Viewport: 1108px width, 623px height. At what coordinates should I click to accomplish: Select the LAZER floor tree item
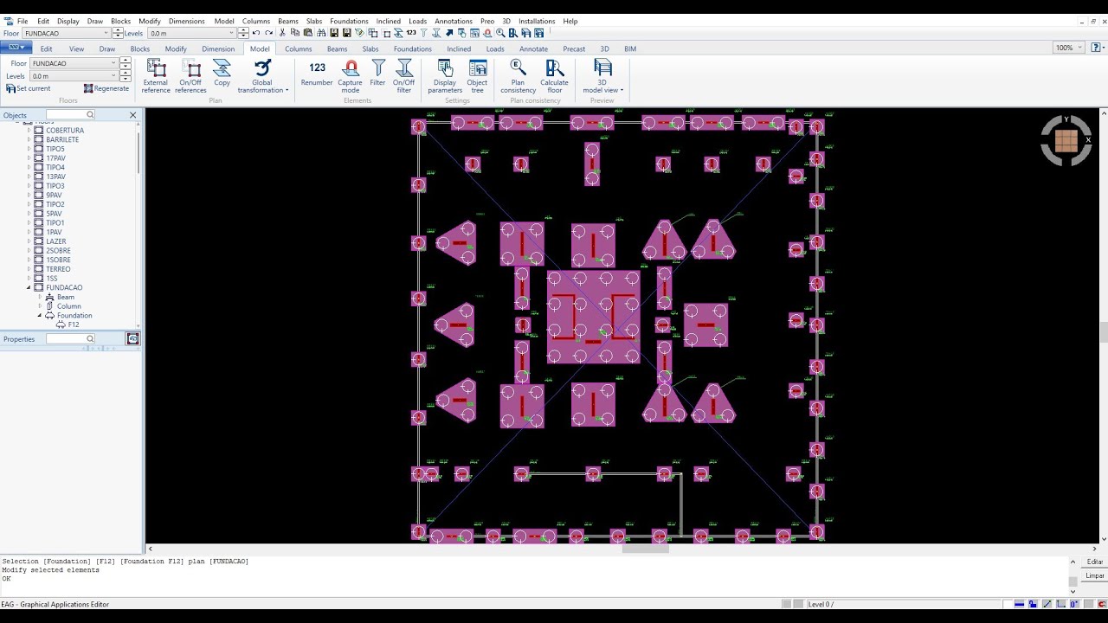tap(56, 241)
